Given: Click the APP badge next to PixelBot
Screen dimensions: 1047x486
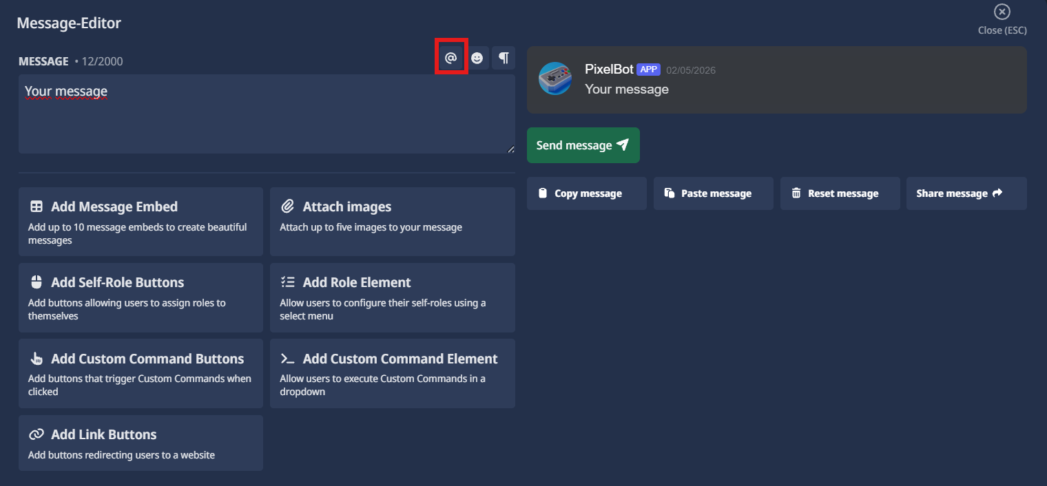Looking at the screenshot, I should point(648,69).
